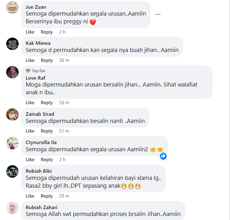This screenshot has height=220, width=230.
Task: Click the Top fan diamond badge
Action: 28,71
